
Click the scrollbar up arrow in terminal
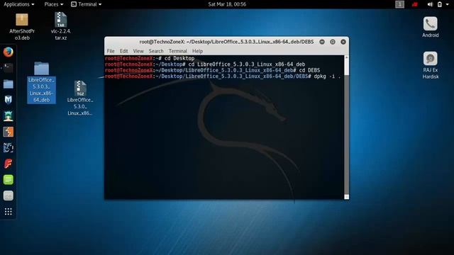(346, 58)
